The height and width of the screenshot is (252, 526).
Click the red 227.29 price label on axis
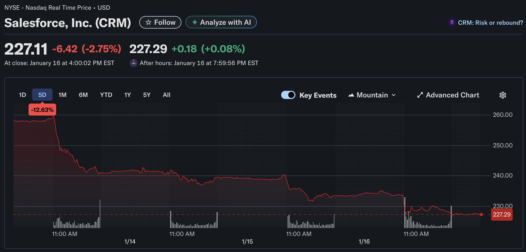(502, 215)
